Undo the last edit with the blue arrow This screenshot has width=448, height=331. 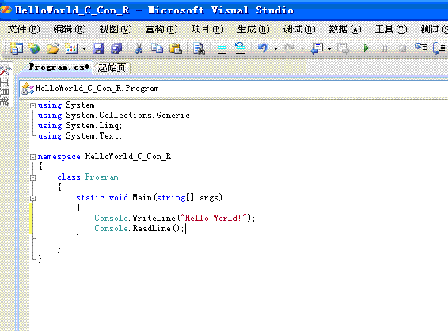coord(263,48)
